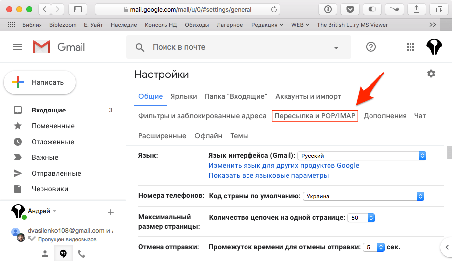
Task: Open the default country code dropdown Украина
Action: (x=364, y=196)
